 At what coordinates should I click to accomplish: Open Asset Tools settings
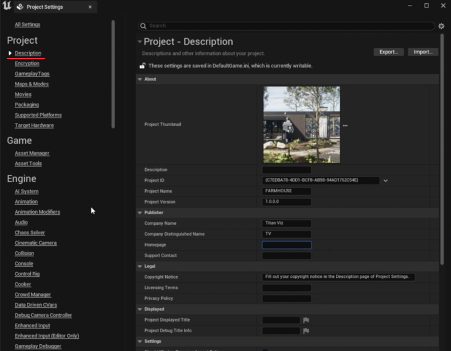[28, 164]
